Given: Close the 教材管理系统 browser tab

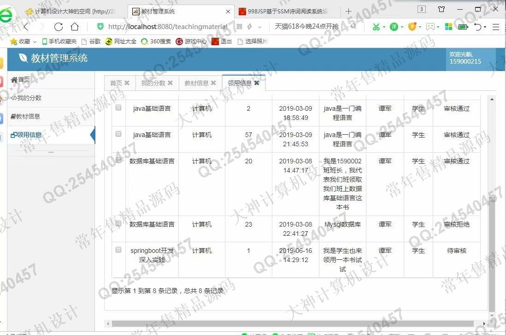Looking at the screenshot, I should click(228, 12).
